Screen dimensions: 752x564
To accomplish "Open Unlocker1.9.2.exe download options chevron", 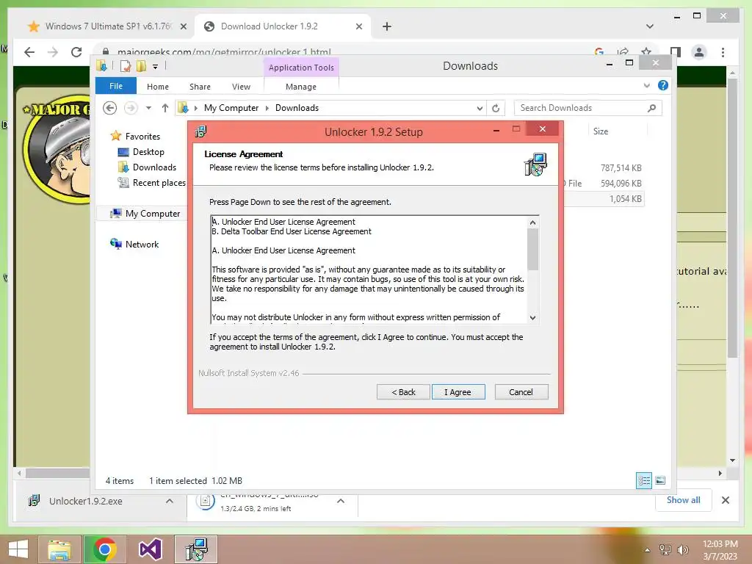I will pos(170,501).
